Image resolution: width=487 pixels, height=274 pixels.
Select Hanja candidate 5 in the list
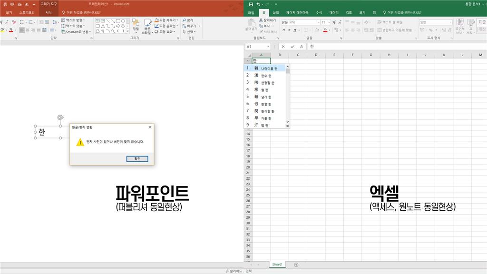click(265, 97)
